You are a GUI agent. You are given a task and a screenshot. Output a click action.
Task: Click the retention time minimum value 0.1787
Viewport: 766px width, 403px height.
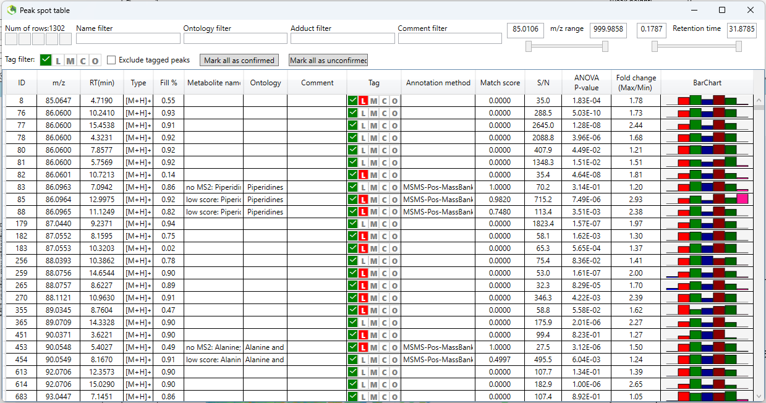pyautogui.click(x=651, y=29)
